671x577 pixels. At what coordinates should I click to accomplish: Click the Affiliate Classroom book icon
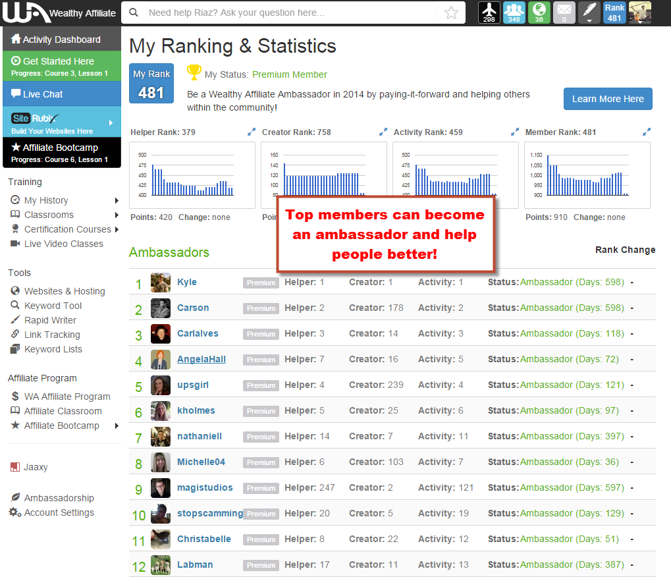tap(15, 410)
